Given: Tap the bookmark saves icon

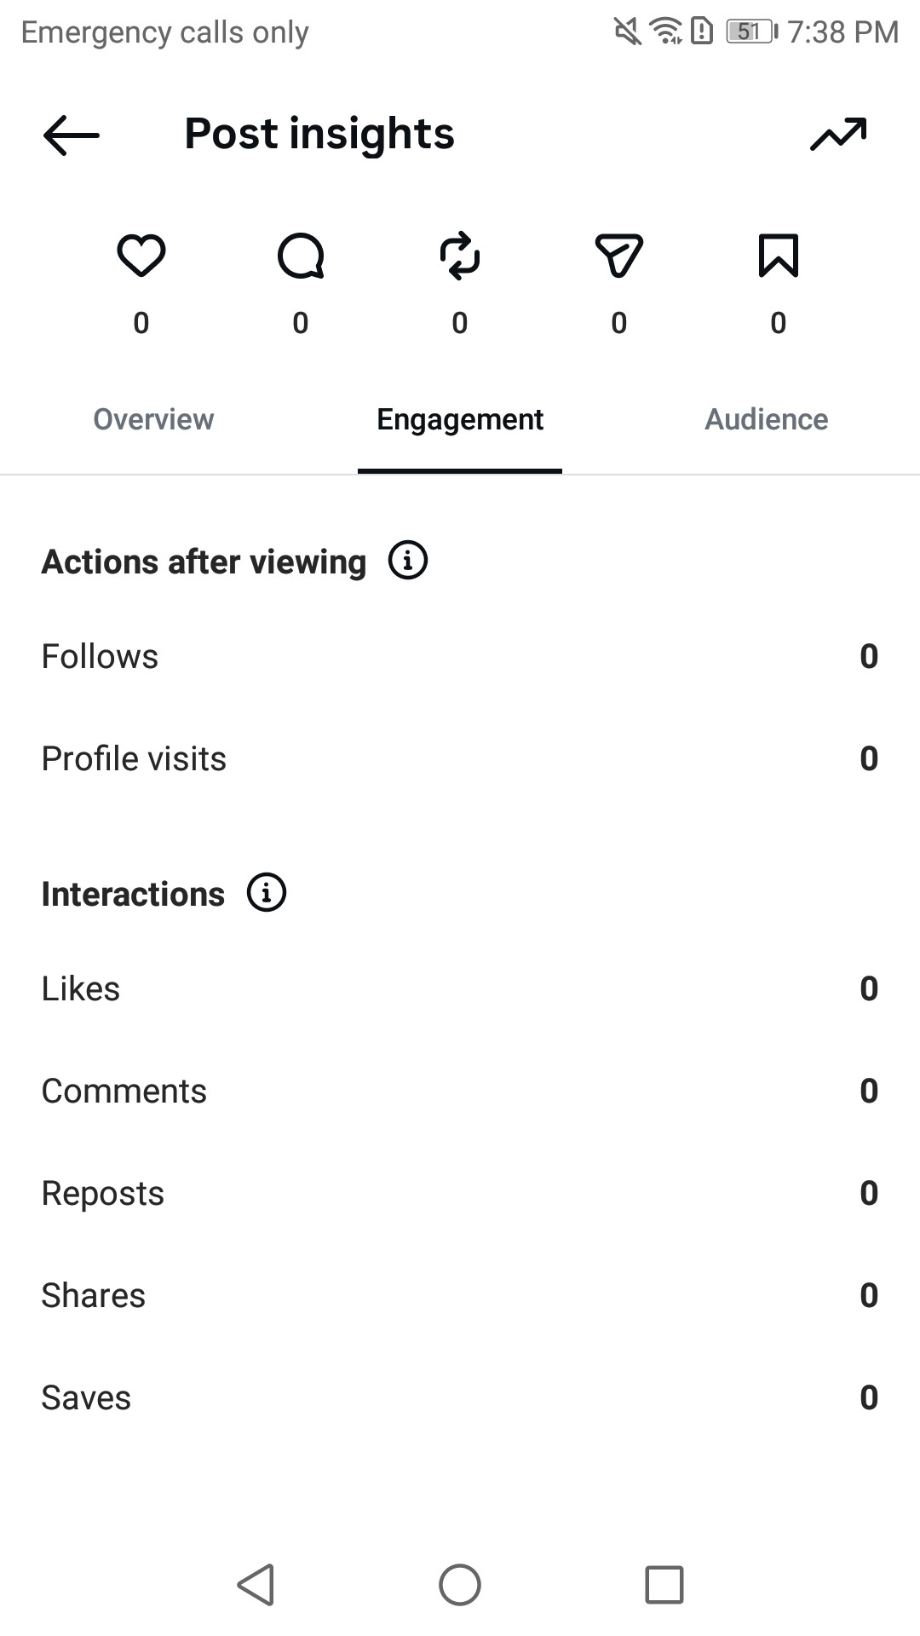Looking at the screenshot, I should (778, 256).
